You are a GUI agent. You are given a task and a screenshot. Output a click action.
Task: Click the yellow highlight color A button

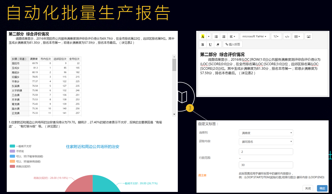click(x=203, y=37)
